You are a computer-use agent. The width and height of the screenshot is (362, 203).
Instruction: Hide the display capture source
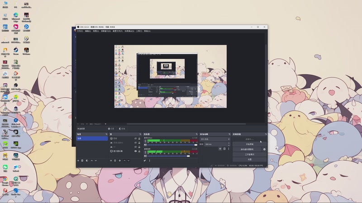[x=135, y=151]
